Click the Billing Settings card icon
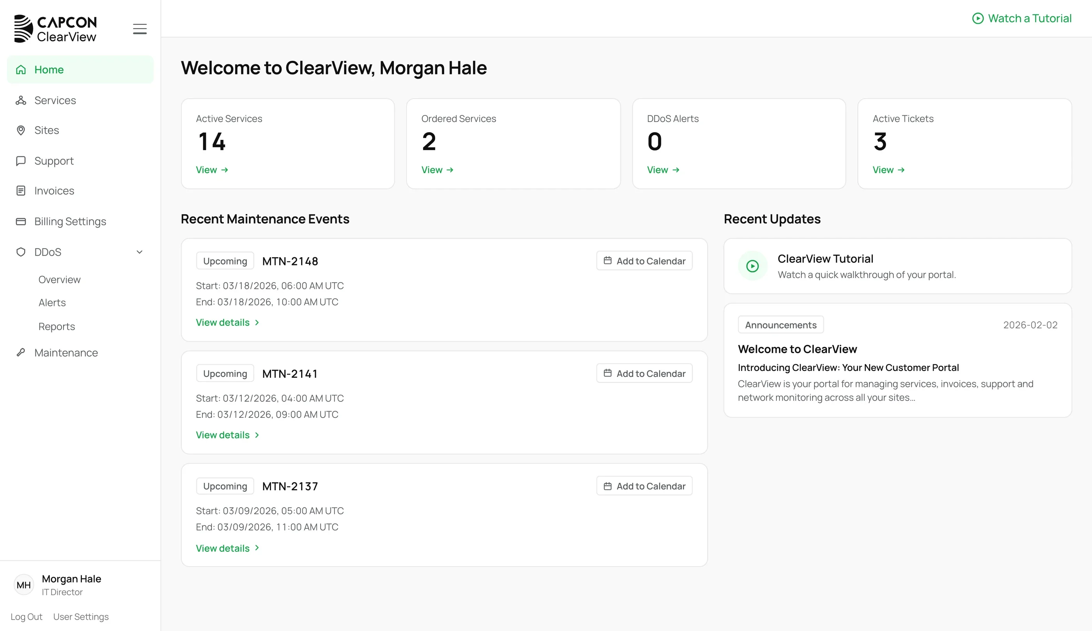Image resolution: width=1092 pixels, height=631 pixels. click(21, 222)
